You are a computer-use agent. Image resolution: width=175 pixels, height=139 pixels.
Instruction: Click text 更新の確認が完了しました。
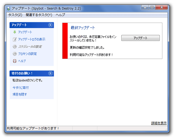[x=87, y=48]
